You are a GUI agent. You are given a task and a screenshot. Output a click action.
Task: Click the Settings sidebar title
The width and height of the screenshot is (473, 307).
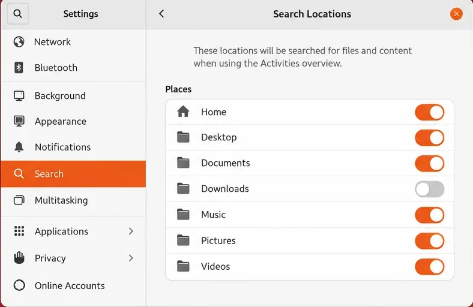click(x=80, y=14)
